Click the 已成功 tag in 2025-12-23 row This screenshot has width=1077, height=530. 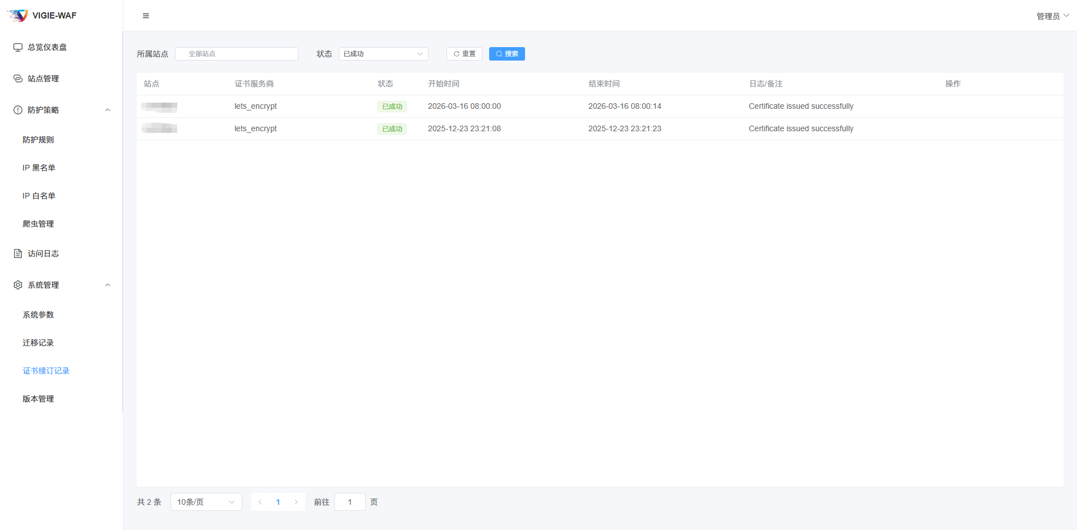pyautogui.click(x=392, y=129)
